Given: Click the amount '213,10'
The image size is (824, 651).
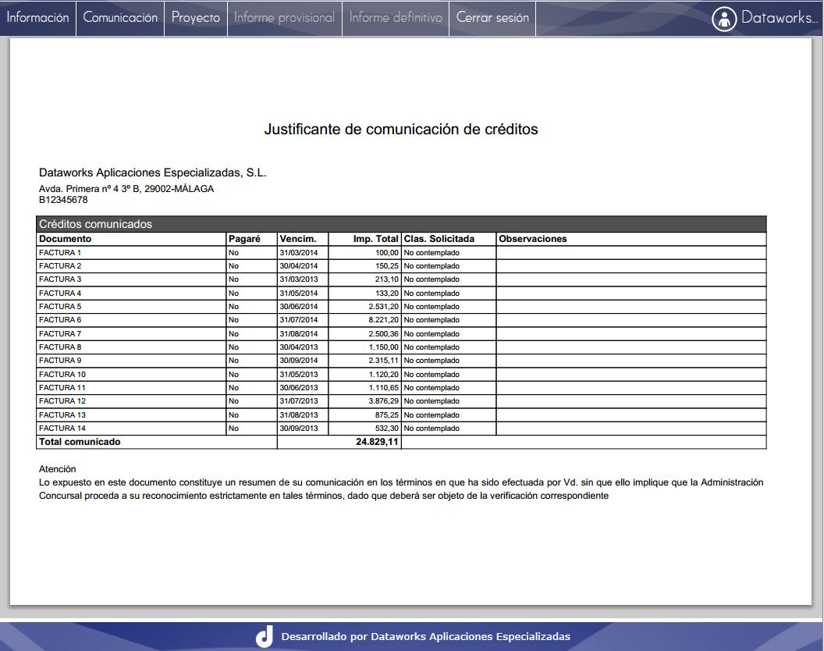Looking at the screenshot, I should pyautogui.click(x=387, y=279).
